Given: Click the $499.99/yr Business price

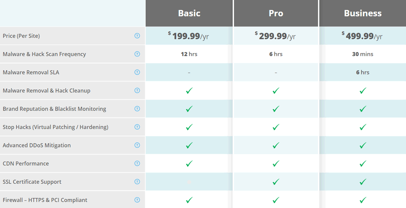Looking at the screenshot, I should (362, 36).
